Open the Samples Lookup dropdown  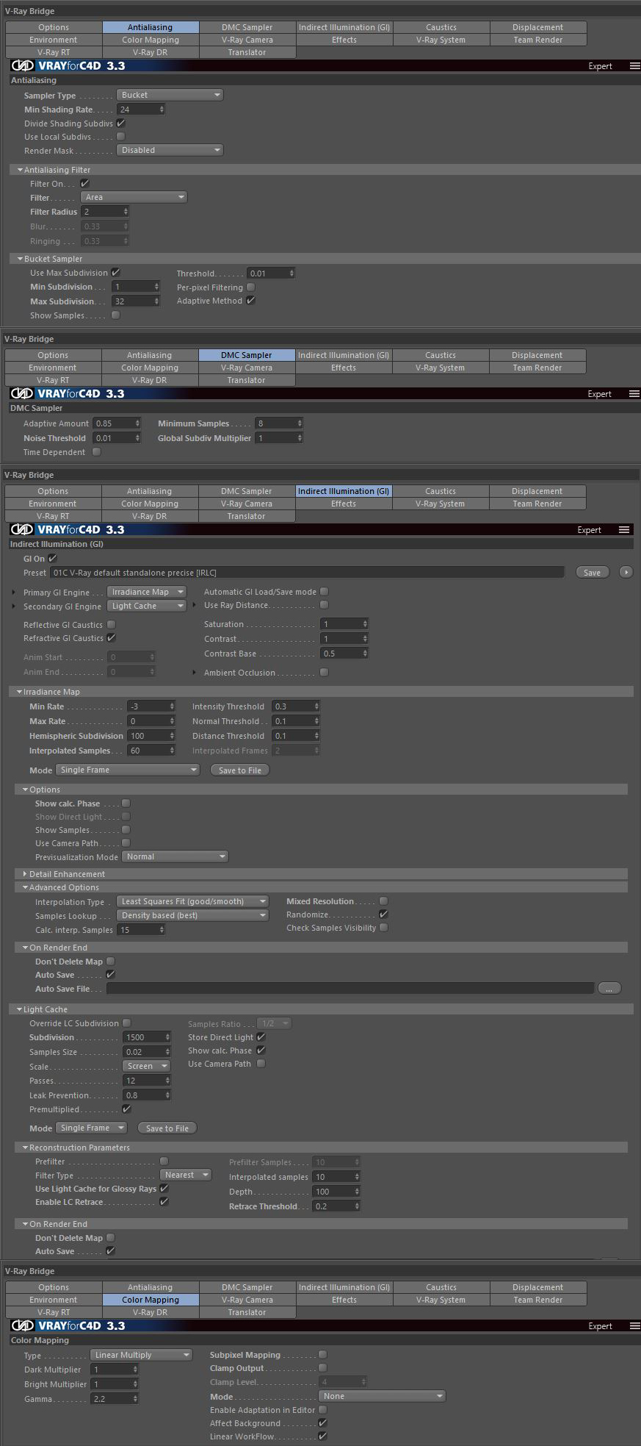(192, 915)
